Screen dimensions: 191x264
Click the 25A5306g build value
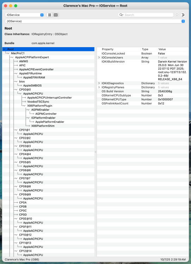[x=165, y=91]
